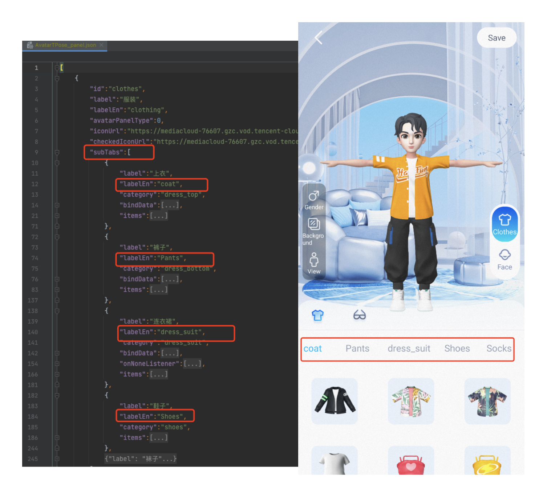The width and height of the screenshot is (539, 488).
Task: Collapse the object fold marker on line 2
Action: (57, 78)
